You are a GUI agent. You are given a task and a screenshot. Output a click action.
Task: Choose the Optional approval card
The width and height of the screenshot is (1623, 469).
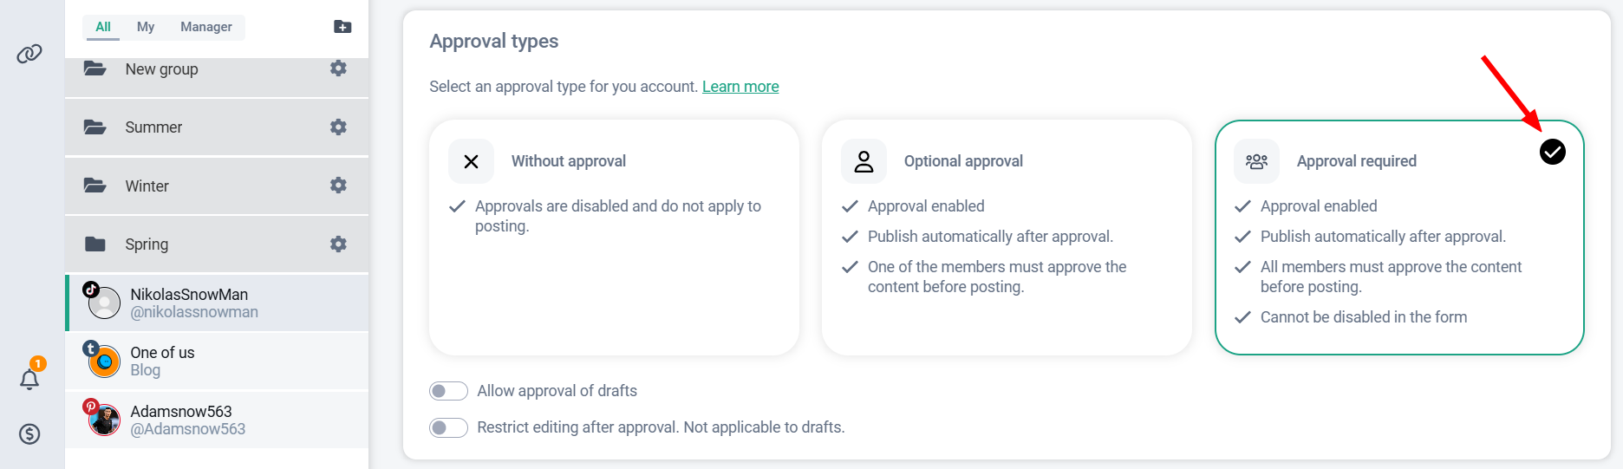click(1006, 237)
